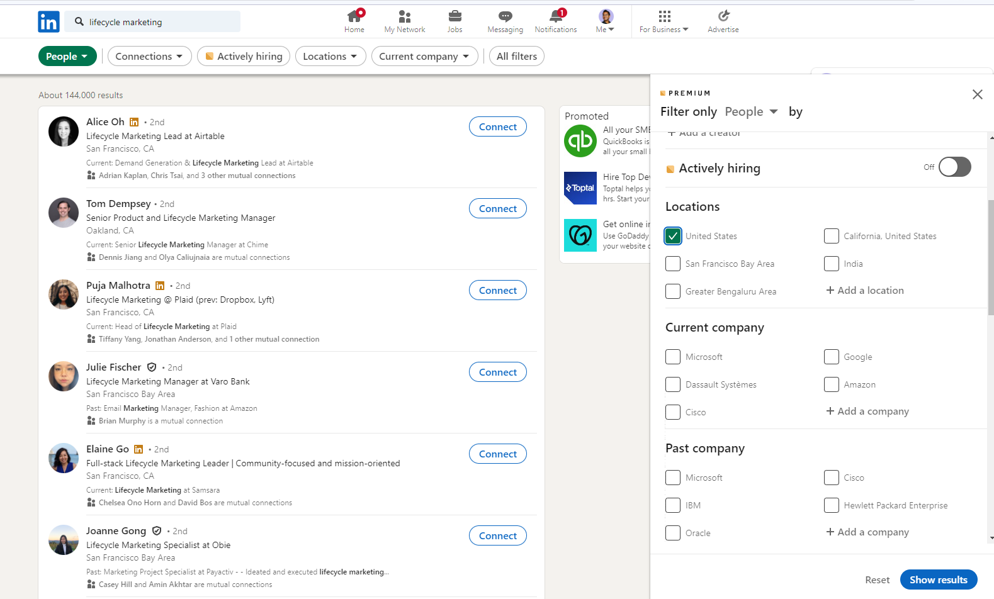
Task: Click mutual connections icon under Alice Oh
Action: [x=91, y=176]
